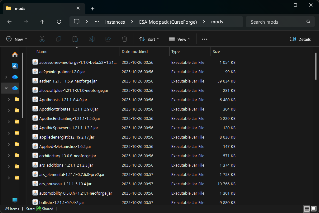Switch to large thumbnails view in status bar

314,209
